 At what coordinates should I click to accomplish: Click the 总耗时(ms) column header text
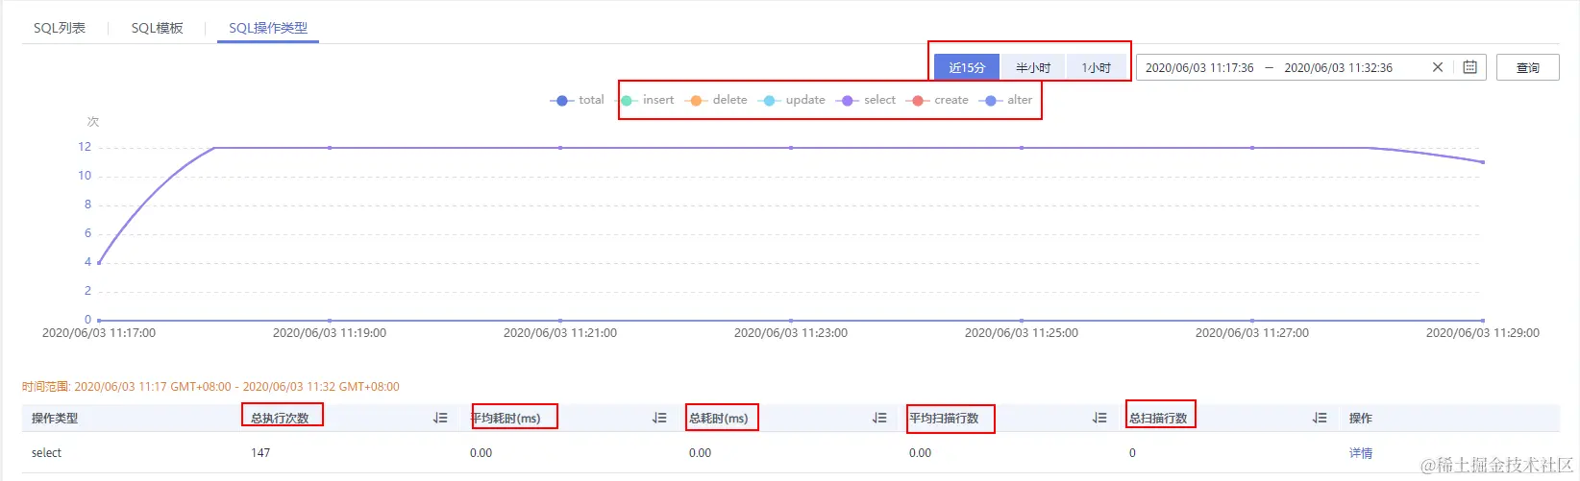point(718,418)
